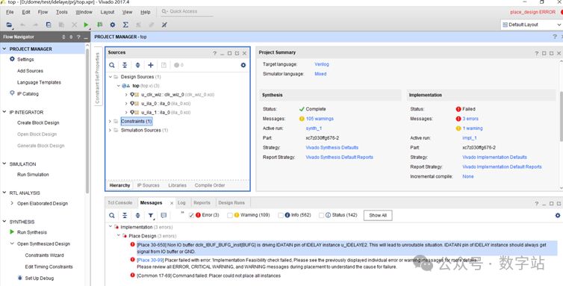This screenshot has height=286, width=563.
Task: Click the Flow Navigator vertical scrollbar
Action: pos(87,120)
